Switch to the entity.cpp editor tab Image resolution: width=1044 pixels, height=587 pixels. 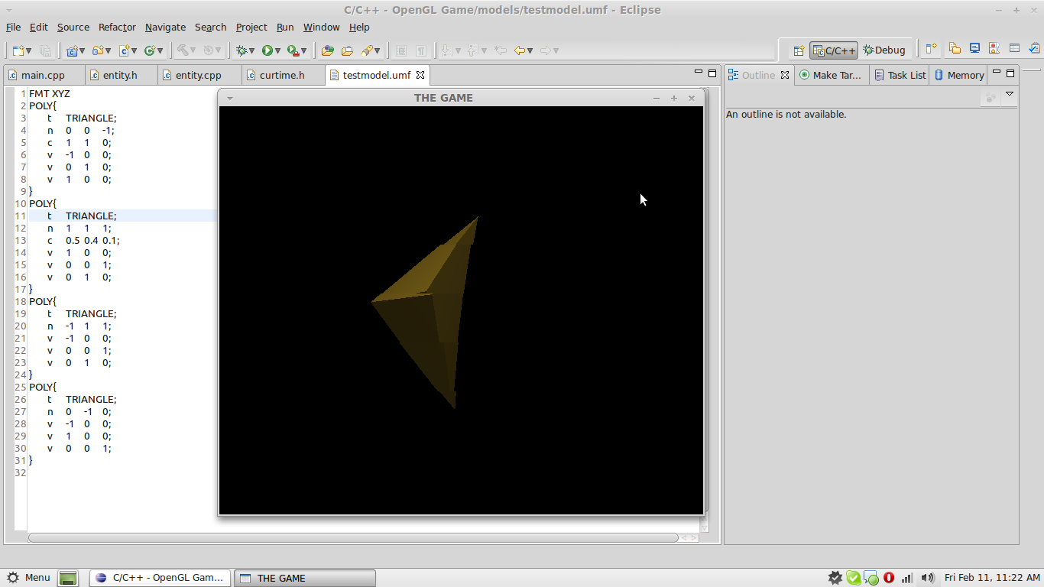tap(198, 75)
